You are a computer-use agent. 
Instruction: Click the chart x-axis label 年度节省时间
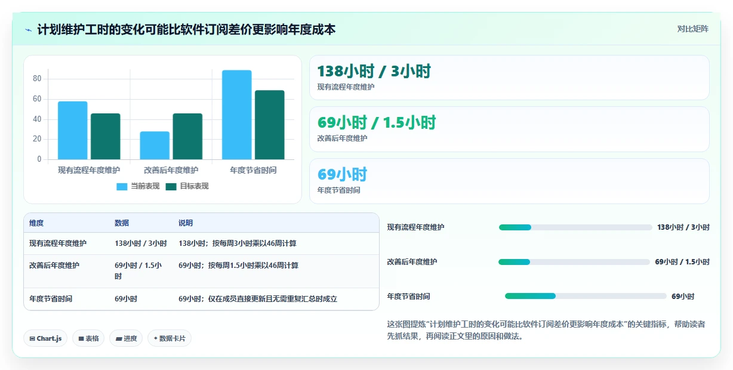[x=253, y=170]
